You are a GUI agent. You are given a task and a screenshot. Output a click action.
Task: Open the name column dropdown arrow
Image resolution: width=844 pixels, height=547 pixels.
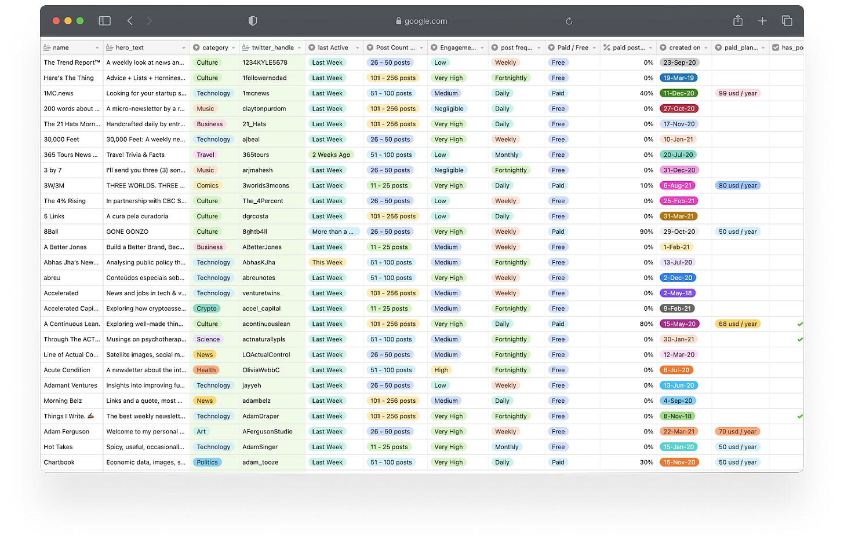point(97,48)
